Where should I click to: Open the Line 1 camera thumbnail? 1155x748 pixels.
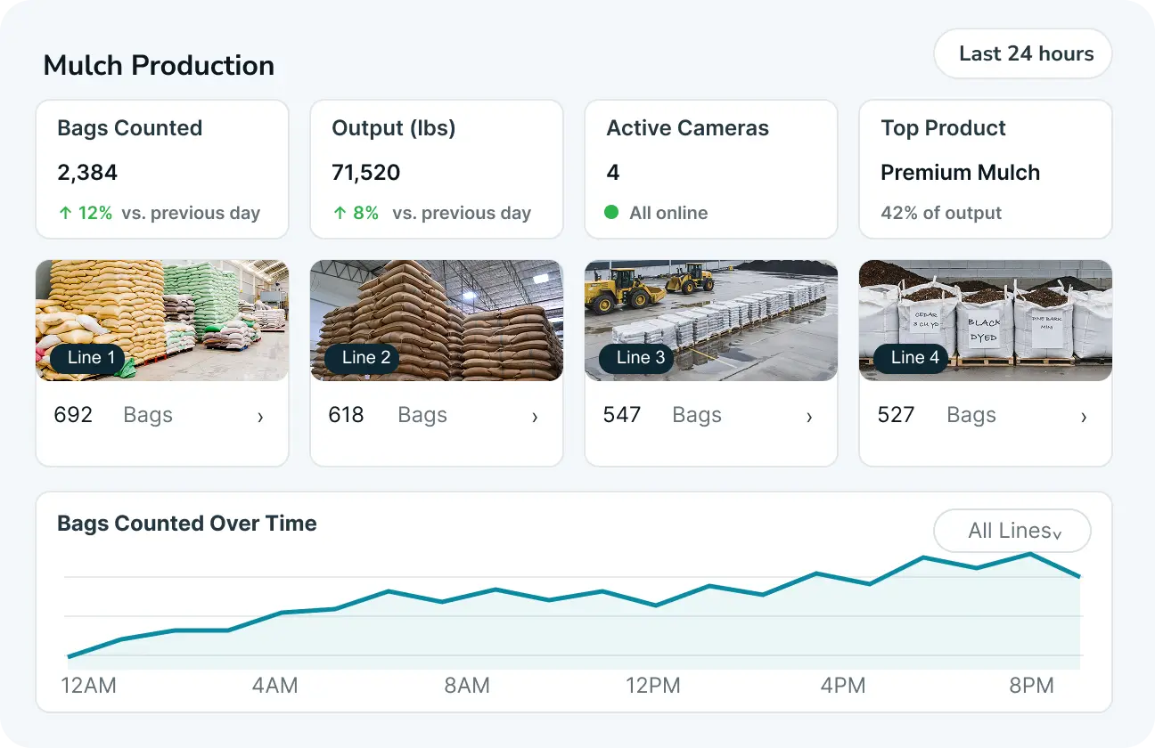pos(162,321)
